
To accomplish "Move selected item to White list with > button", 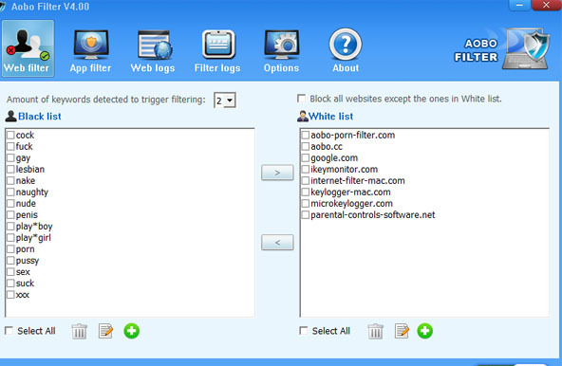I will (x=277, y=173).
